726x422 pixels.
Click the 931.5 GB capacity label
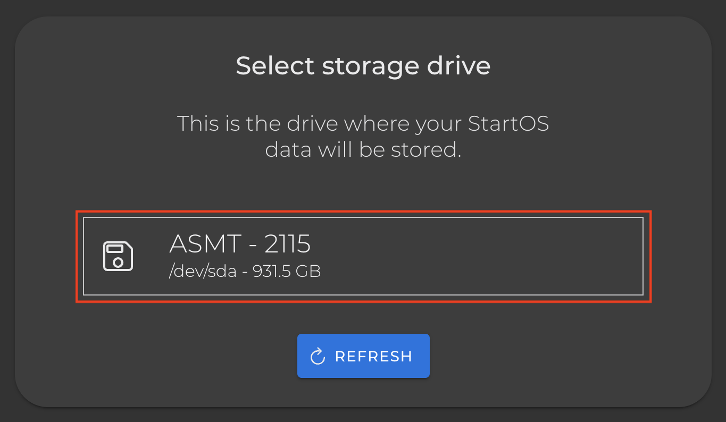tap(287, 272)
